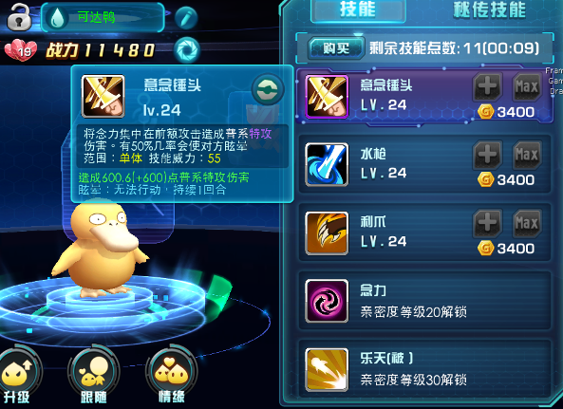Toggle the padlock lock icon
The width and height of the screenshot is (563, 409).
[19, 17]
